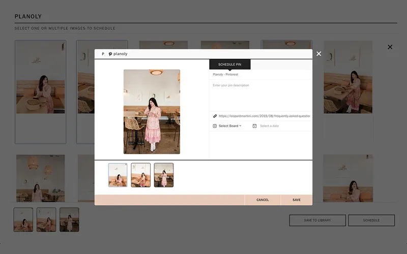The width and height of the screenshot is (407, 254).
Task: Select third thumbnail in modal strip
Action: 164,175
